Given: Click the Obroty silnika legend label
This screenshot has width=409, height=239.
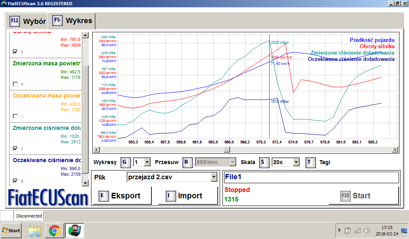Looking at the screenshot, I should [x=377, y=46].
